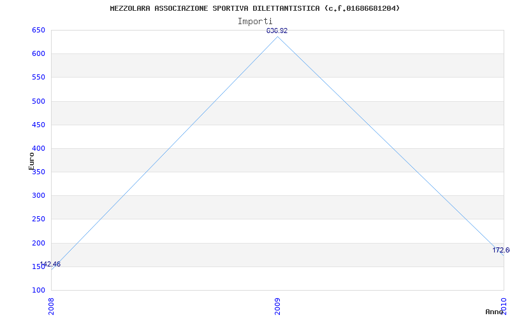510x318 pixels.
Task: Click the 650 y-axis tick label
Action: [38, 30]
